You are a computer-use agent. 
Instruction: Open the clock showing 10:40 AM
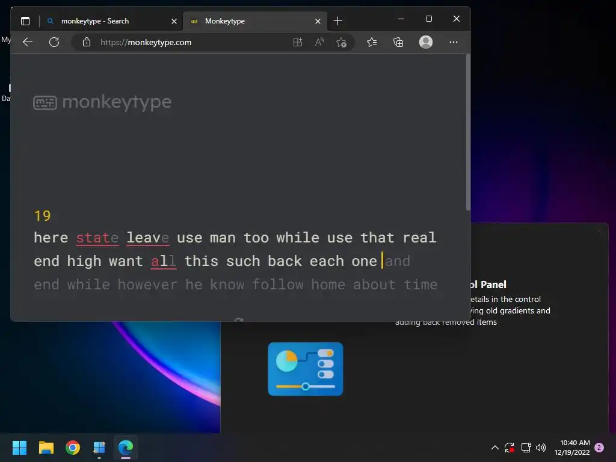tap(572, 448)
